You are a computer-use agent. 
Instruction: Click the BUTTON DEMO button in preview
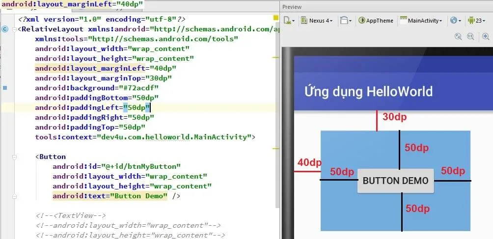396,181
